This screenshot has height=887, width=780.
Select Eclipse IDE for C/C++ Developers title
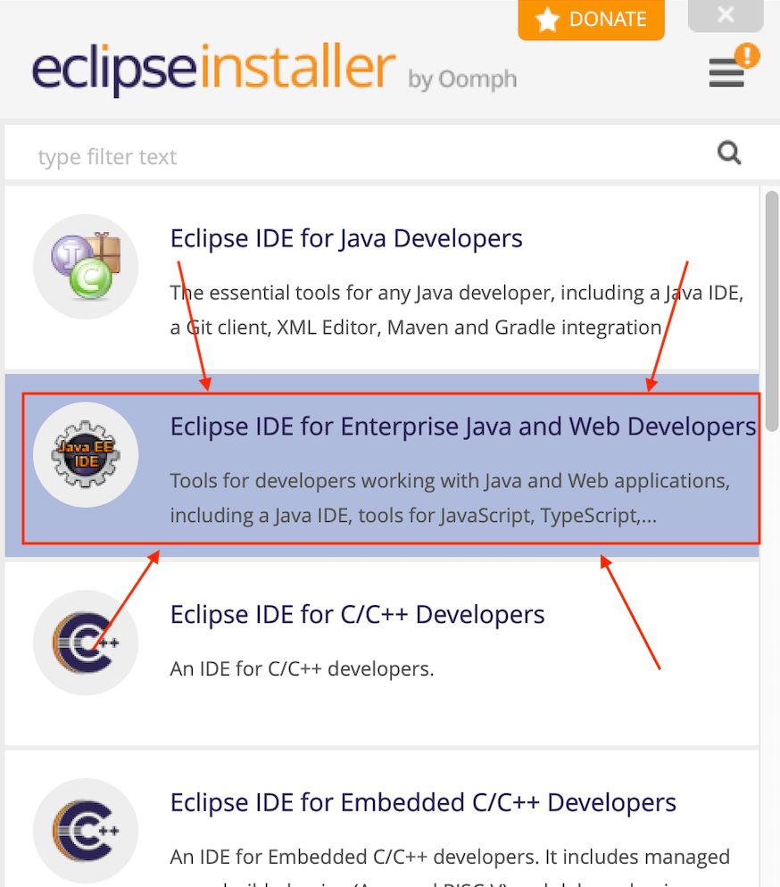click(358, 614)
